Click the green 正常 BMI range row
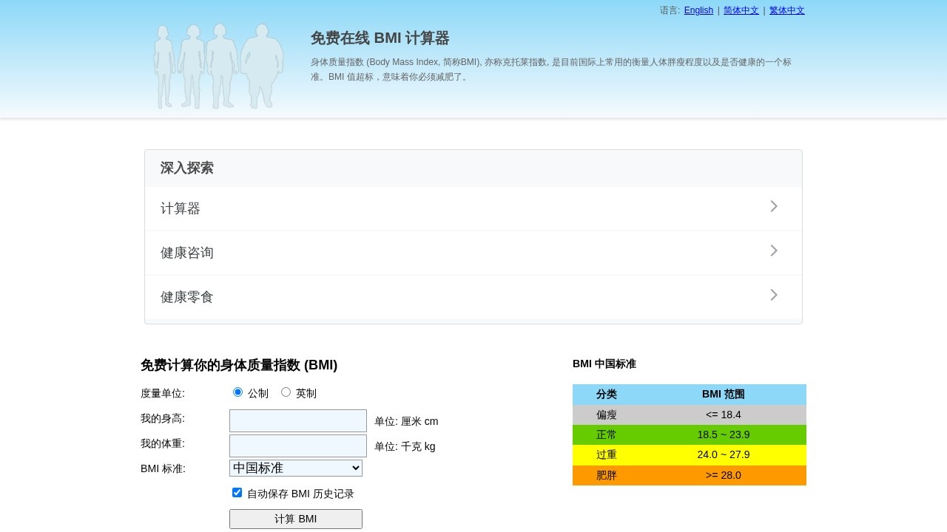 [x=689, y=434]
